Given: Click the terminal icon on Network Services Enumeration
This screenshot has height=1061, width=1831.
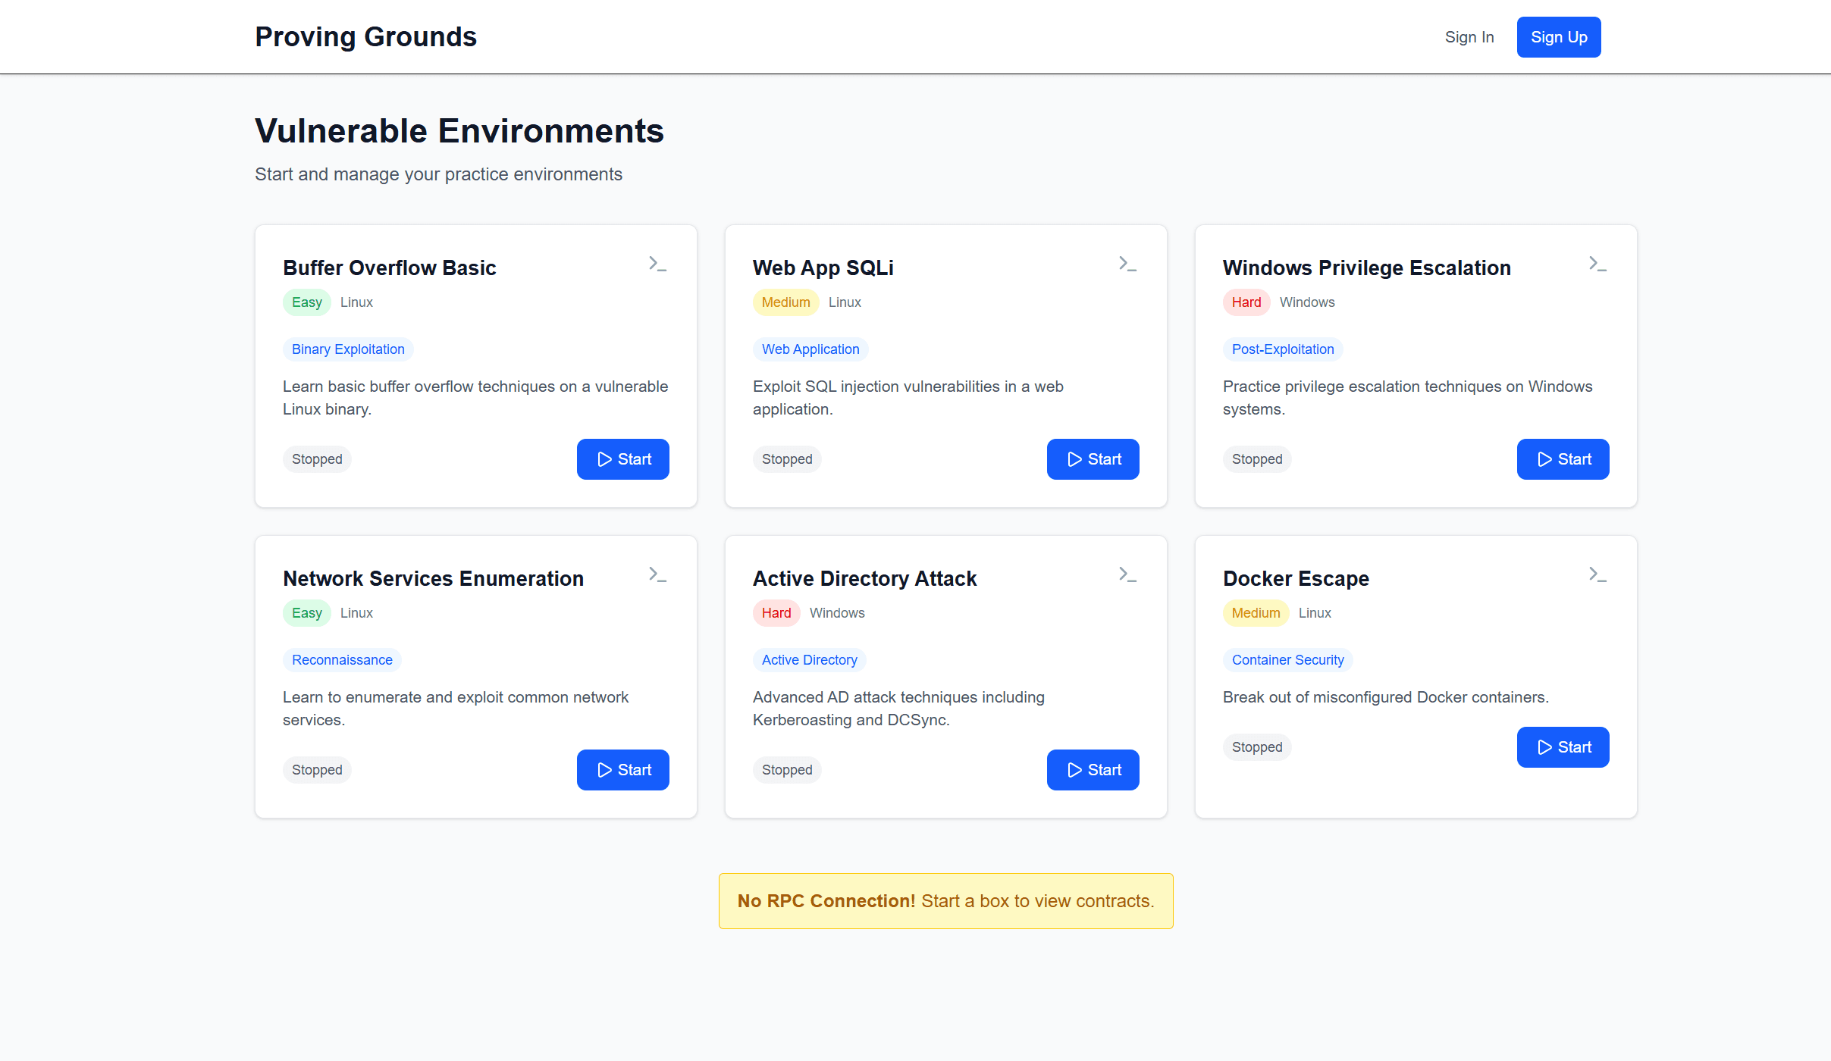Looking at the screenshot, I should (658, 574).
